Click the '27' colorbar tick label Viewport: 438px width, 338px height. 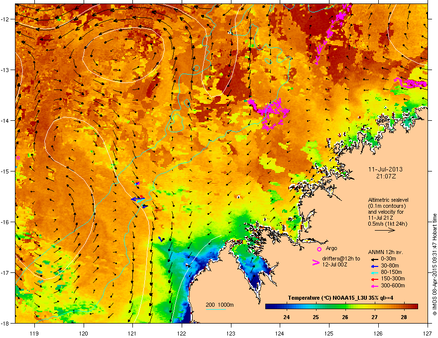click(x=375, y=317)
